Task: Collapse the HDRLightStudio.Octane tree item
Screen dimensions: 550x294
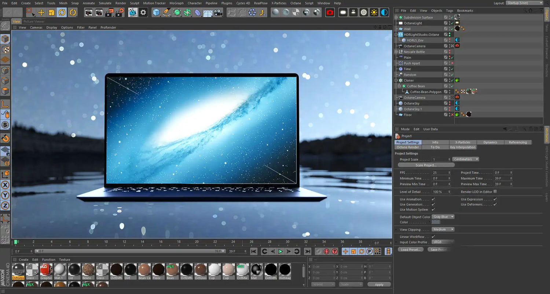Action: 396,34
